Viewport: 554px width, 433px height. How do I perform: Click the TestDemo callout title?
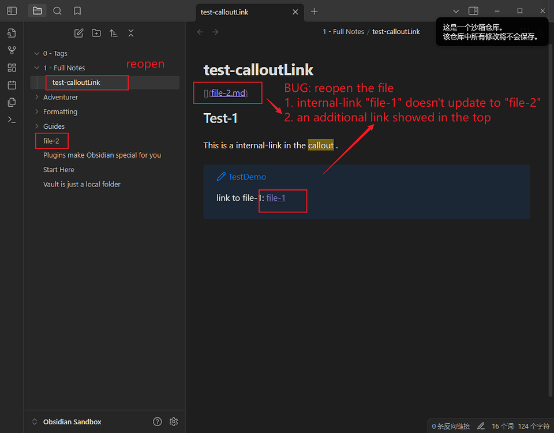pos(247,177)
